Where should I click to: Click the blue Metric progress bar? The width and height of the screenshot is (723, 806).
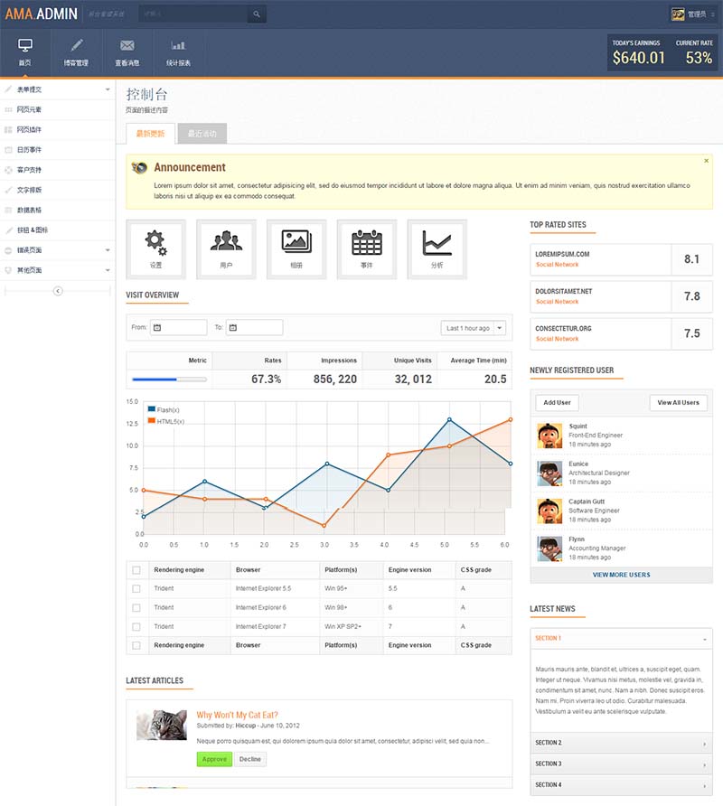[x=169, y=380]
